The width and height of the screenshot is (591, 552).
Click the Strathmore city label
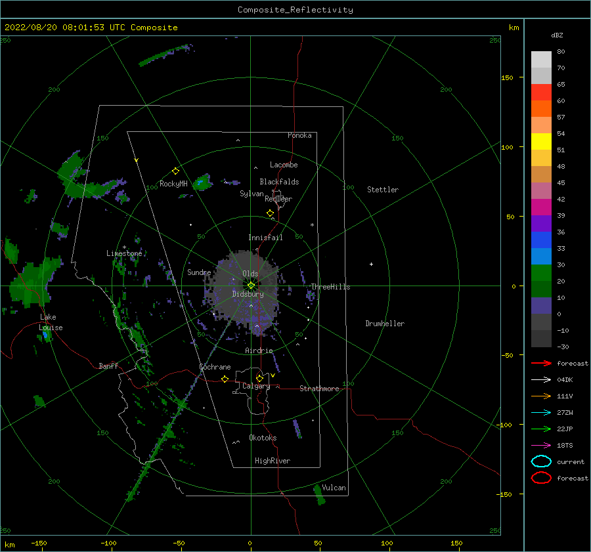pyautogui.click(x=319, y=389)
